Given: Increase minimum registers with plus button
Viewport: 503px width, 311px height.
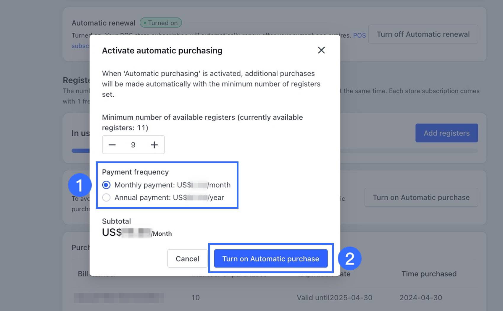Looking at the screenshot, I should point(154,145).
